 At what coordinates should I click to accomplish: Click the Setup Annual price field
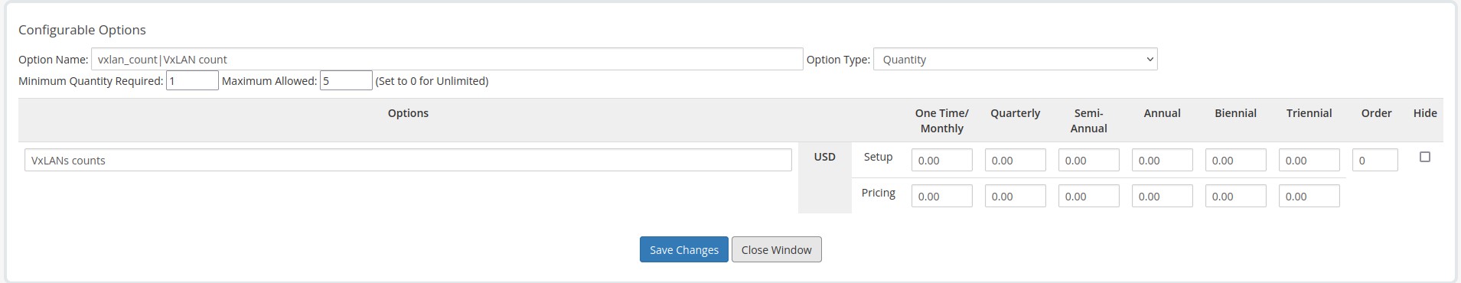(1162, 160)
